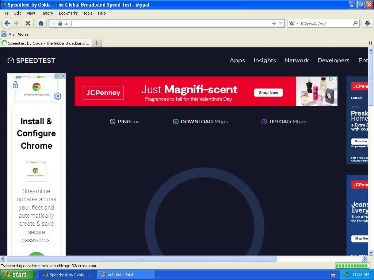Click the AdChoices icon on the banner ad

point(331,79)
